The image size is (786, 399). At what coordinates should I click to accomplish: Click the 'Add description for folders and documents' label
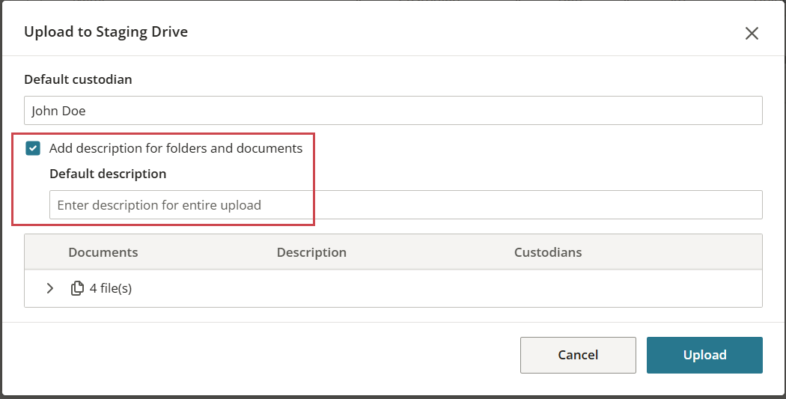pyautogui.click(x=176, y=148)
